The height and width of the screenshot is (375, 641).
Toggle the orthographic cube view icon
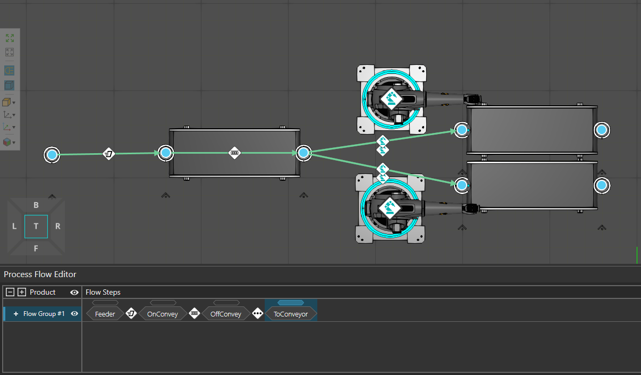click(10, 85)
